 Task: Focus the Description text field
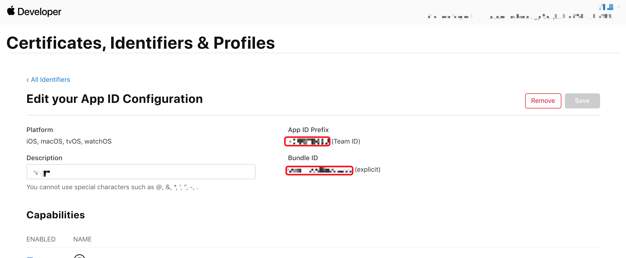tap(141, 172)
